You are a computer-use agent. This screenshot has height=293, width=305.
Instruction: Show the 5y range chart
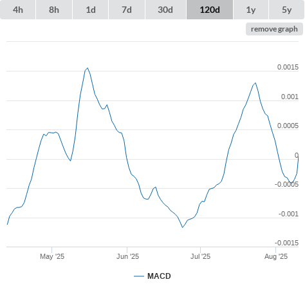286,10
